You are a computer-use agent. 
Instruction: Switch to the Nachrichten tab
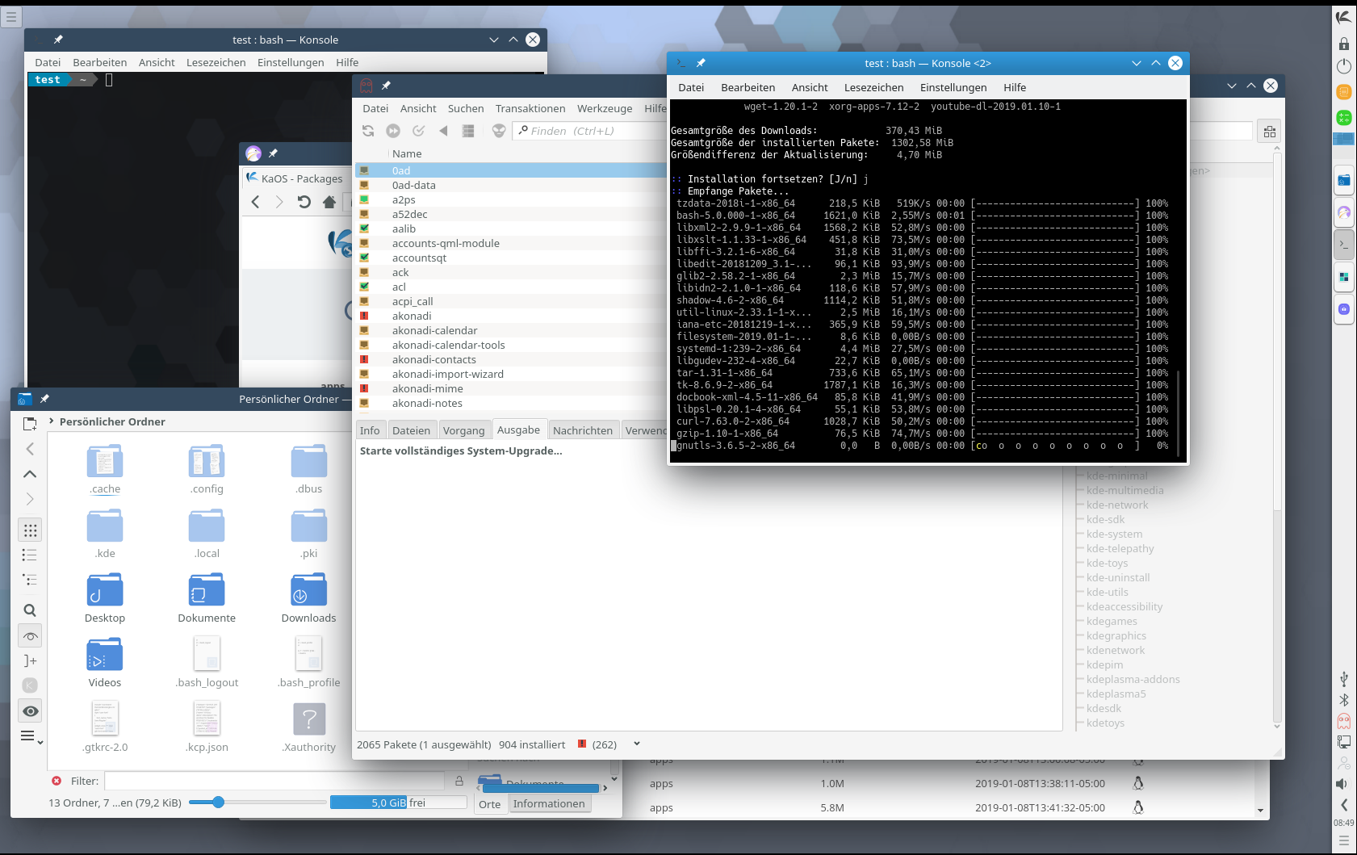click(x=582, y=430)
